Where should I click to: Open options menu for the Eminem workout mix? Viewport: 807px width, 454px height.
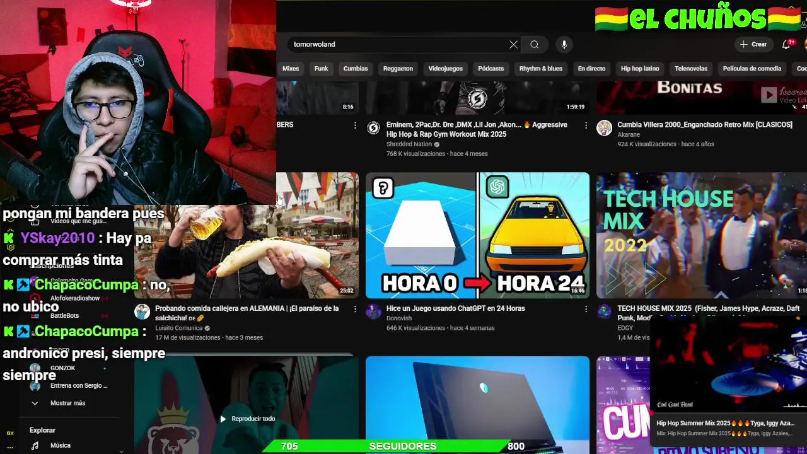586,125
